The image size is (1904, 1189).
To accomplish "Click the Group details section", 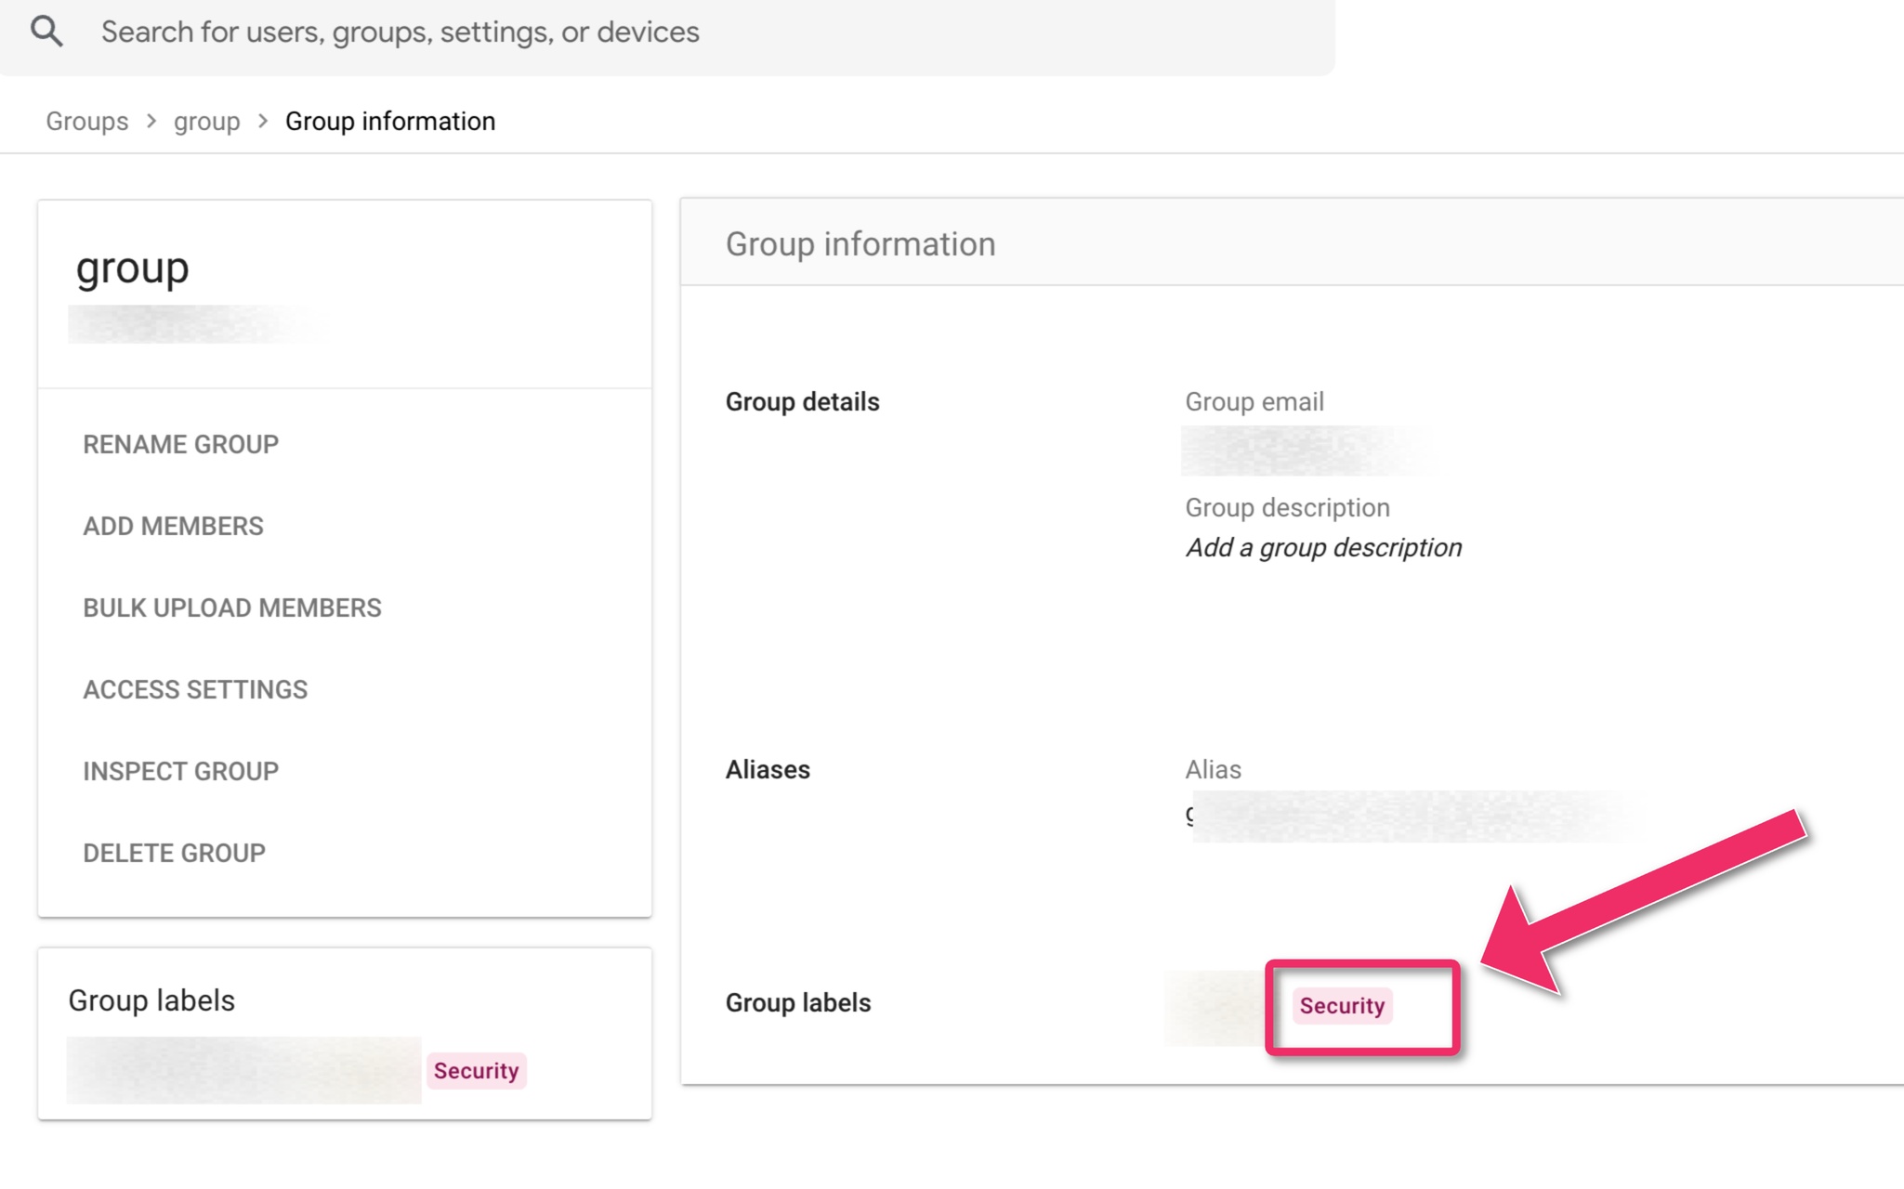I will 801,402.
